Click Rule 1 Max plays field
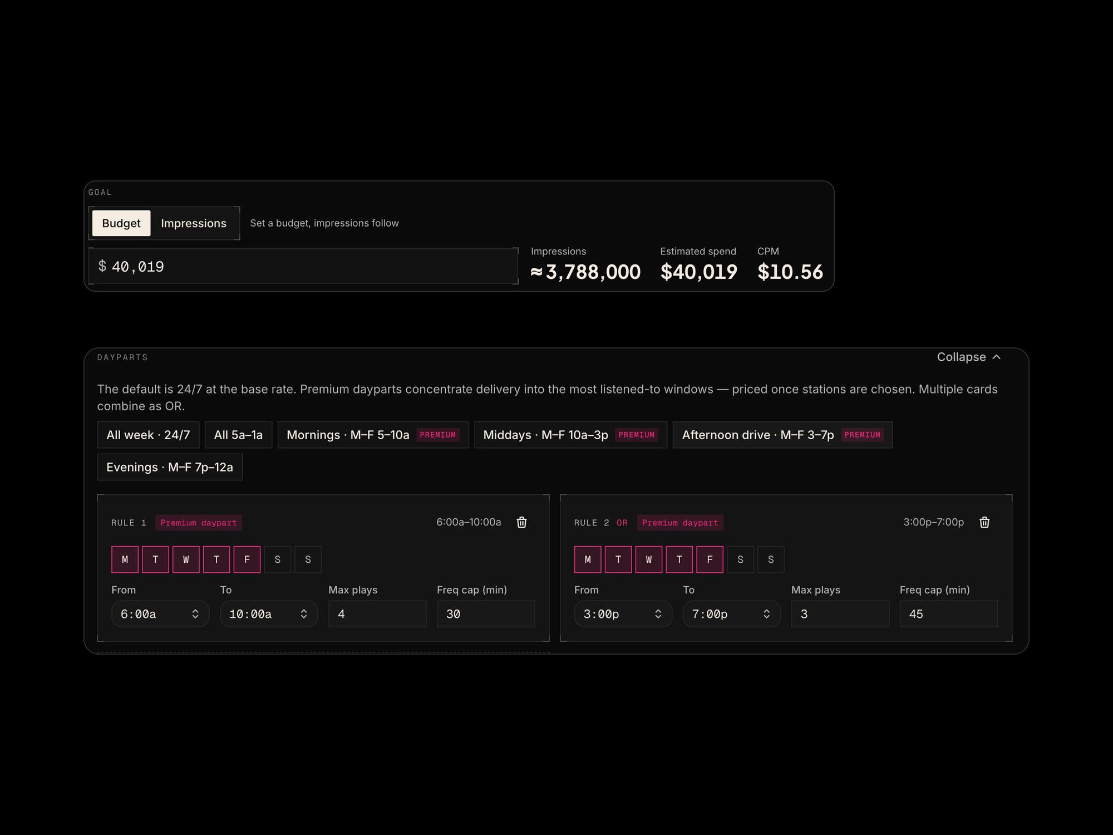Screen dimensions: 1113x835 tap(377, 614)
